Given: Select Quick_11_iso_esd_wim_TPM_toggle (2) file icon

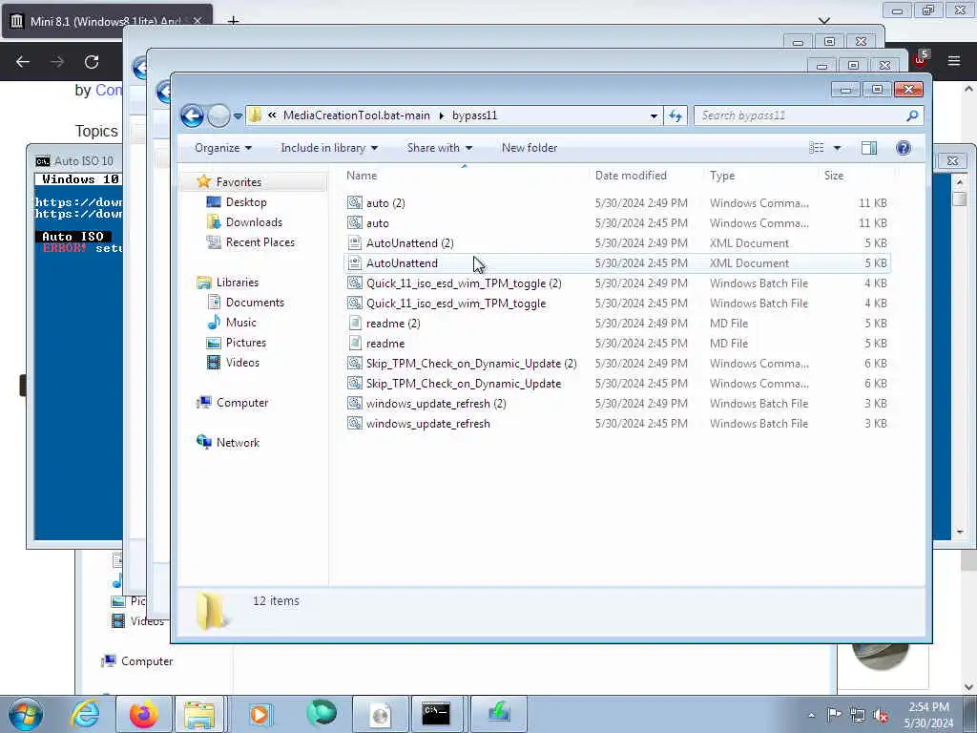Looking at the screenshot, I should [x=355, y=283].
